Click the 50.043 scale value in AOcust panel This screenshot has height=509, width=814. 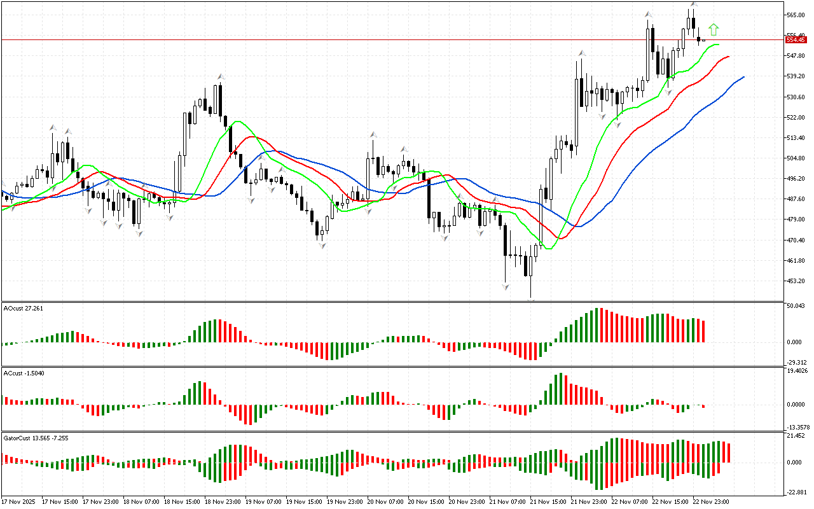[796, 306]
